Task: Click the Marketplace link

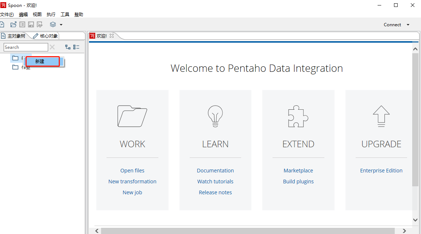Action: point(298,171)
